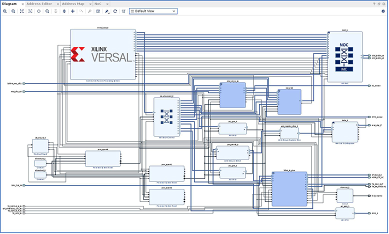
Task: Expand the MIPI DSI Tx Subsystem block
Action: click(333, 123)
